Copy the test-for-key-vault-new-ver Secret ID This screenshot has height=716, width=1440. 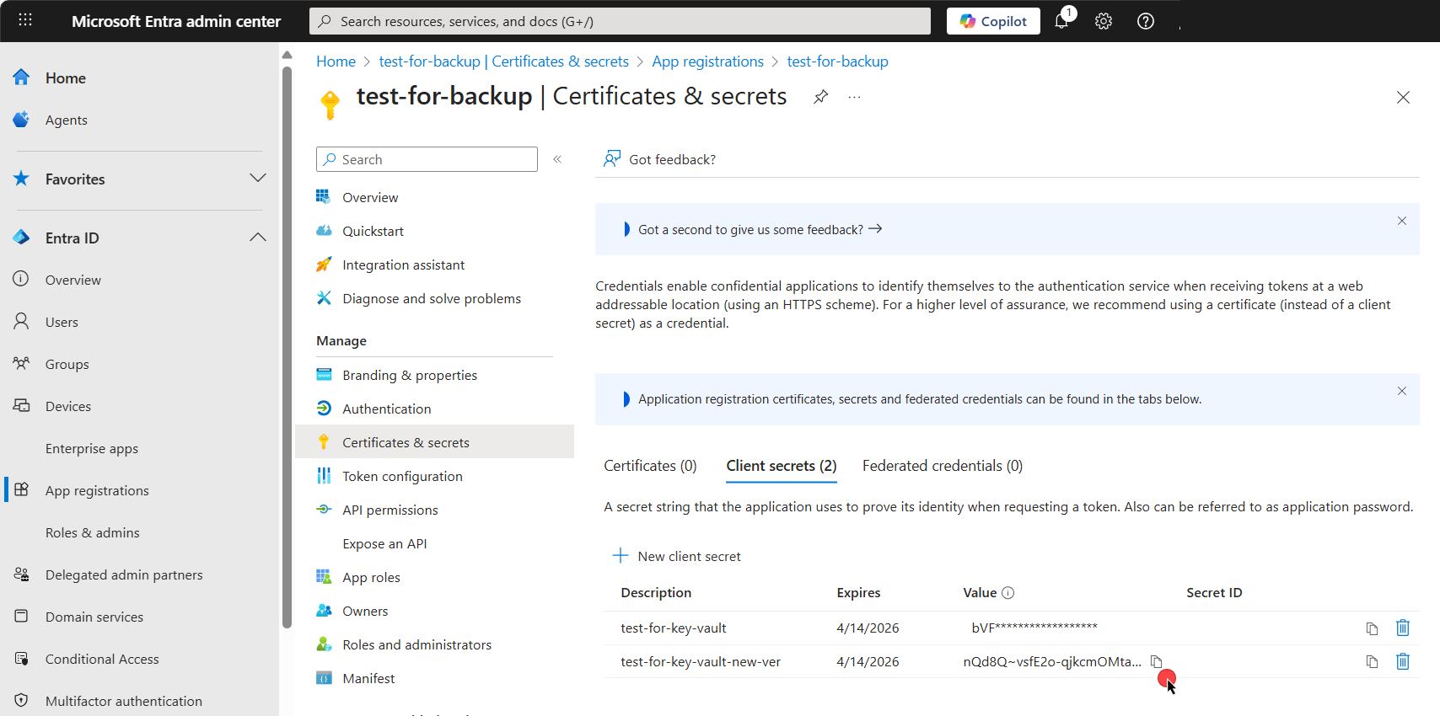point(1372,662)
